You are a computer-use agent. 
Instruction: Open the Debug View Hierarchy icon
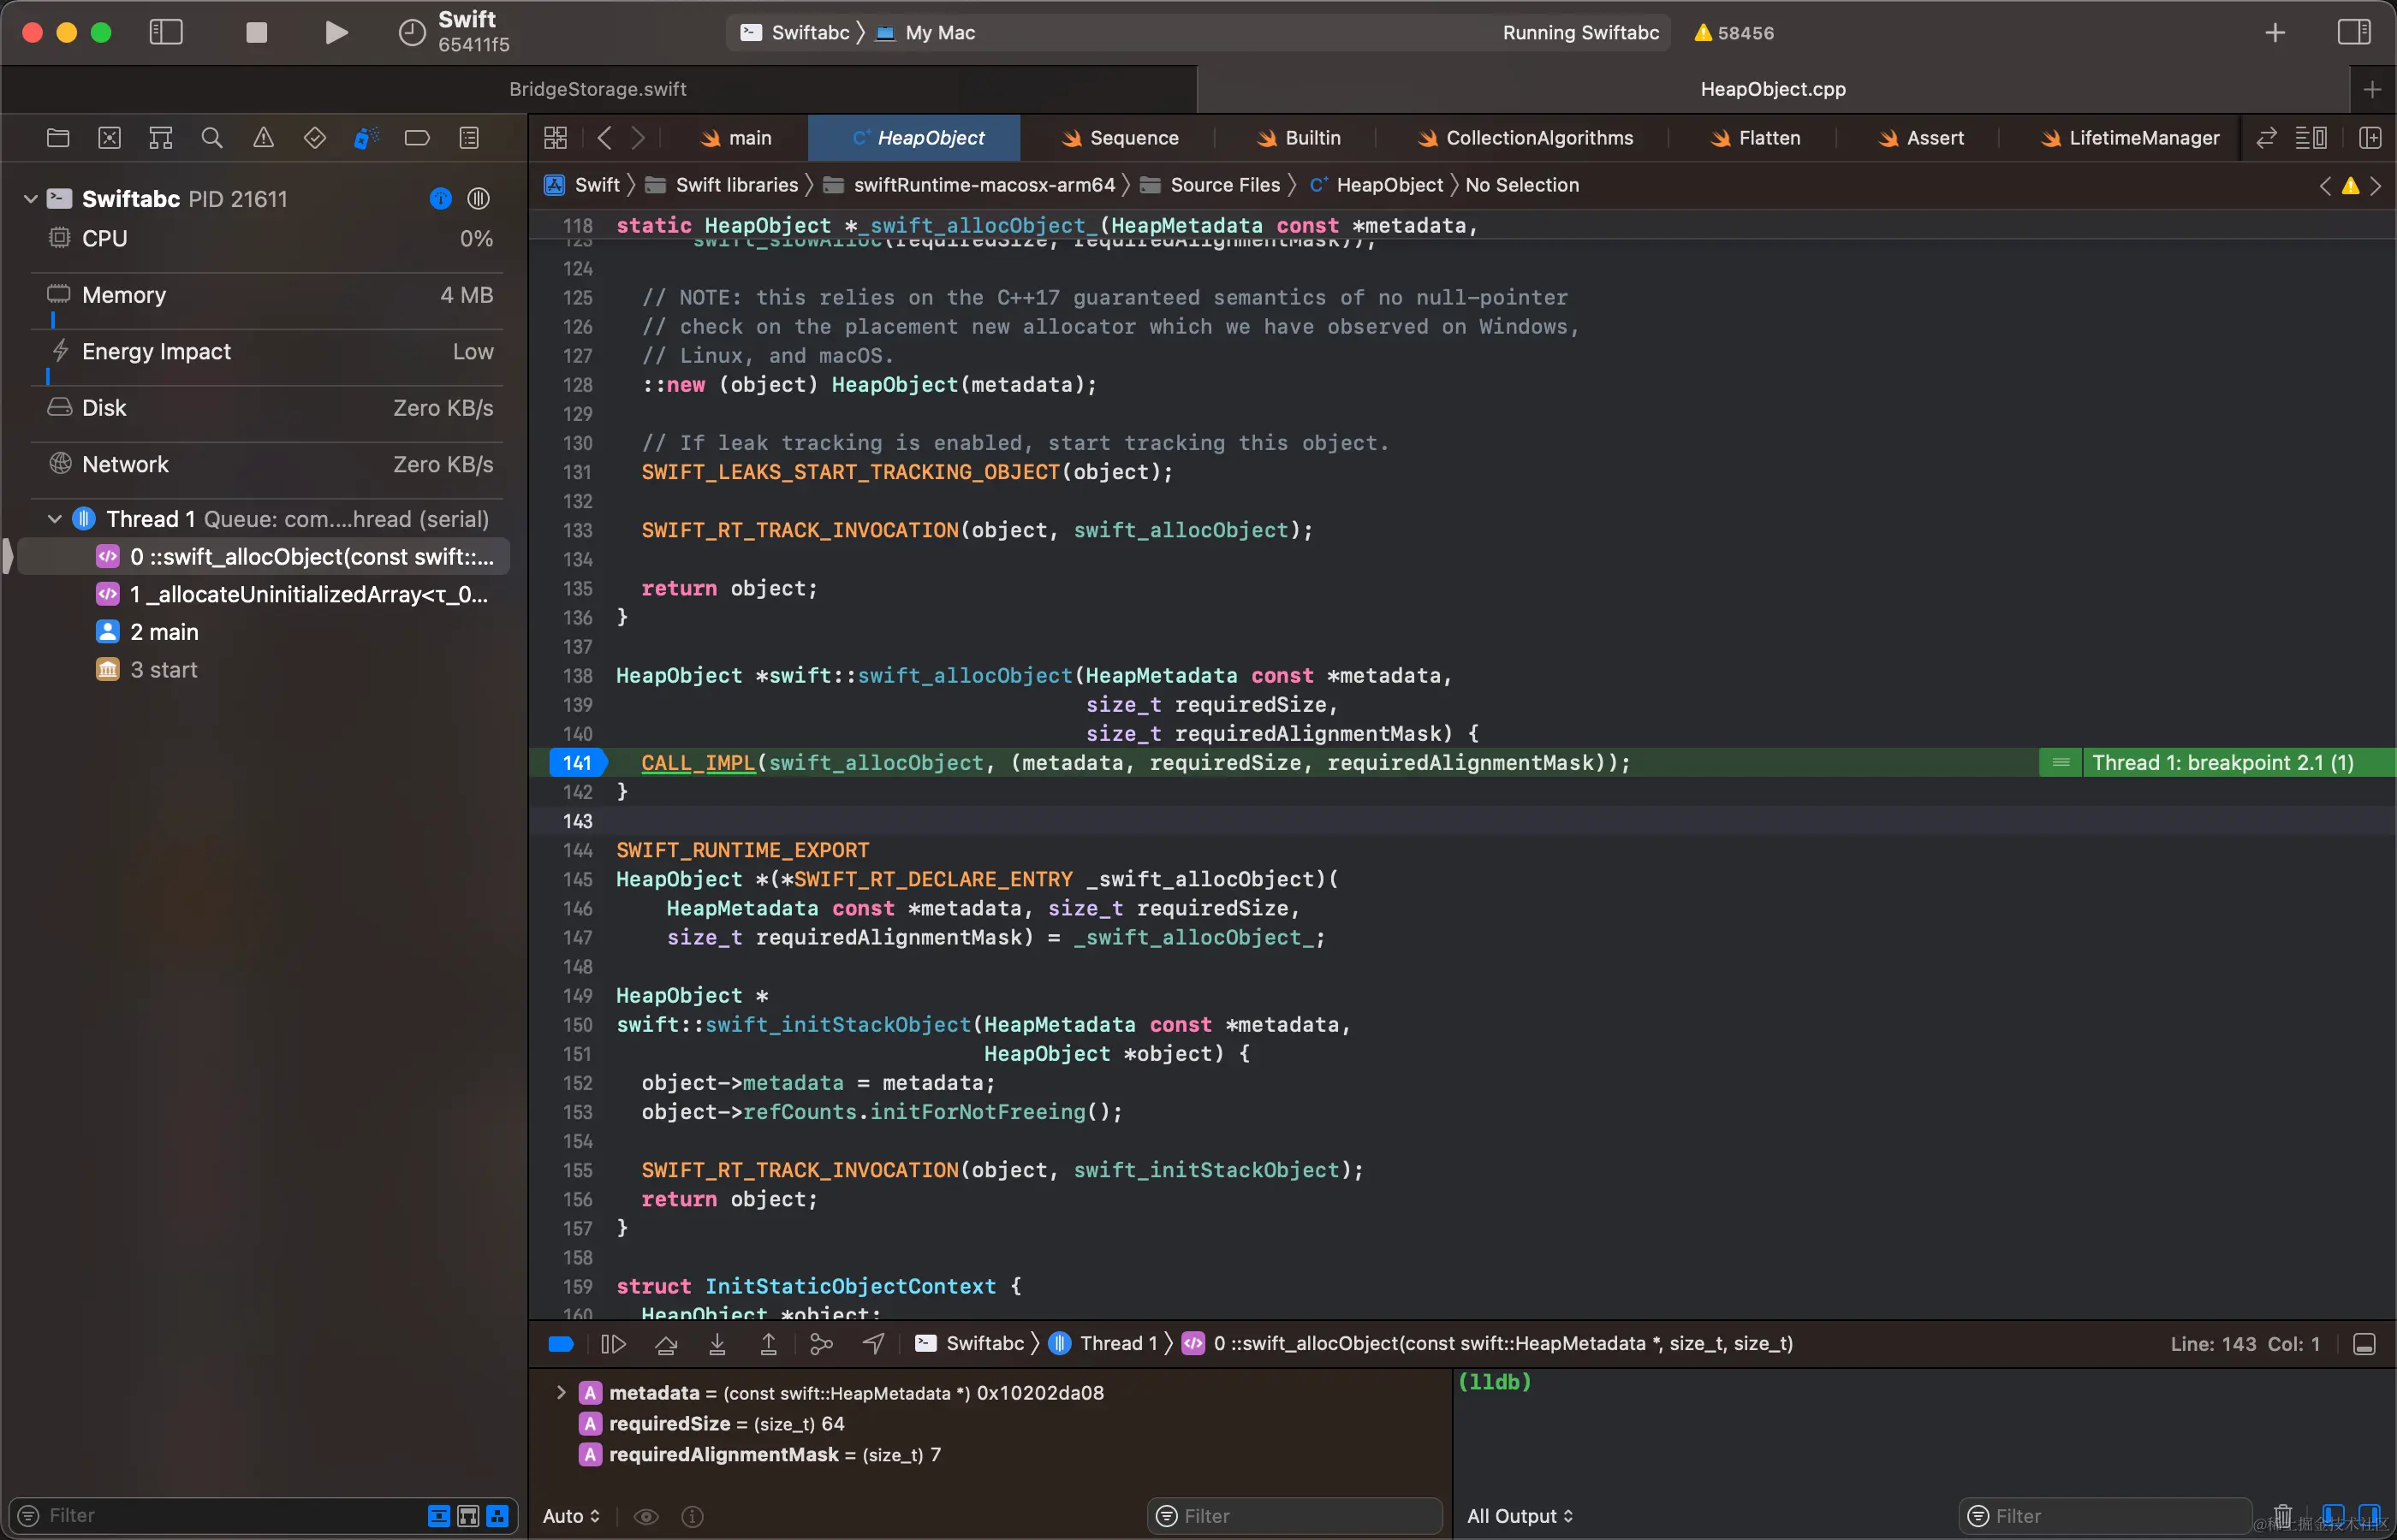(821, 1344)
